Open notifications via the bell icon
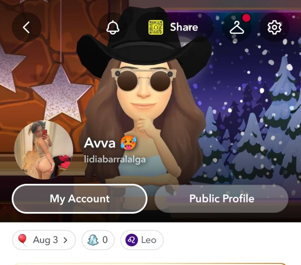 [113, 27]
